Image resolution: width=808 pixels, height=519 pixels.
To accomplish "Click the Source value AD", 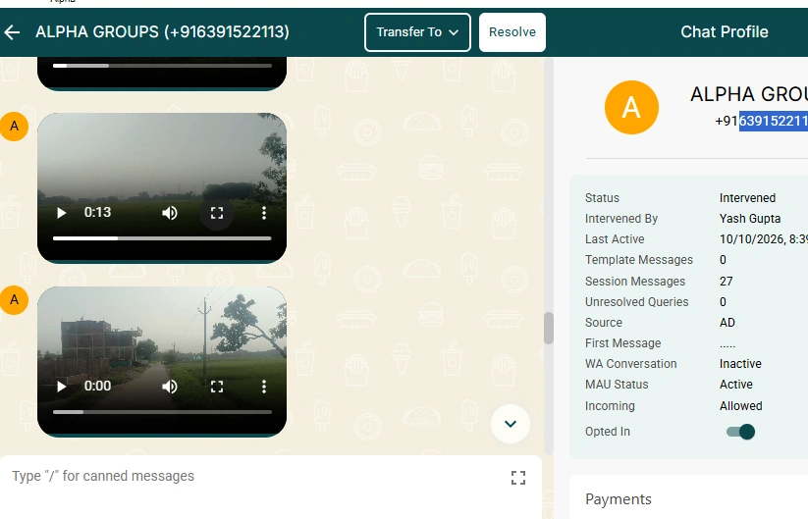I will (727, 323).
